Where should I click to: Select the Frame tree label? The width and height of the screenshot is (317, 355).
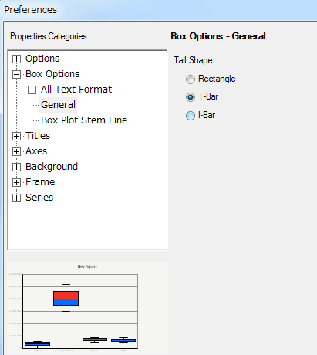[x=40, y=182]
